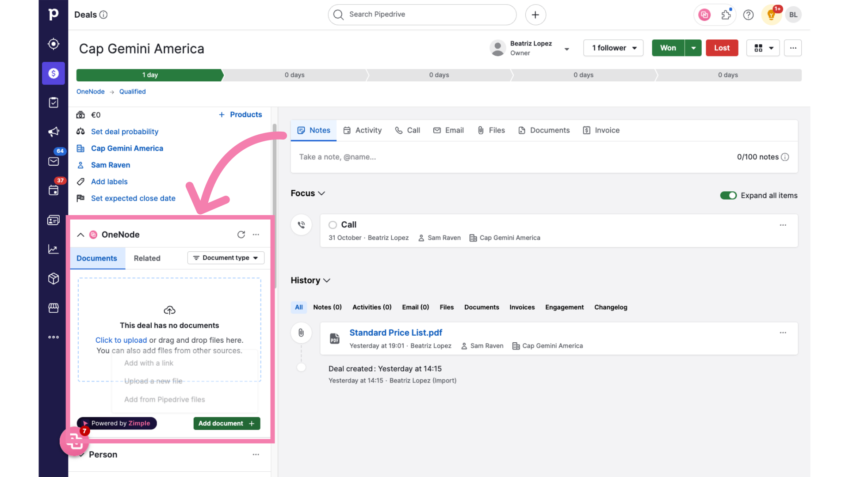Open Standard Price List.pdf link
Viewport: 849px width, 477px height.
(396, 333)
